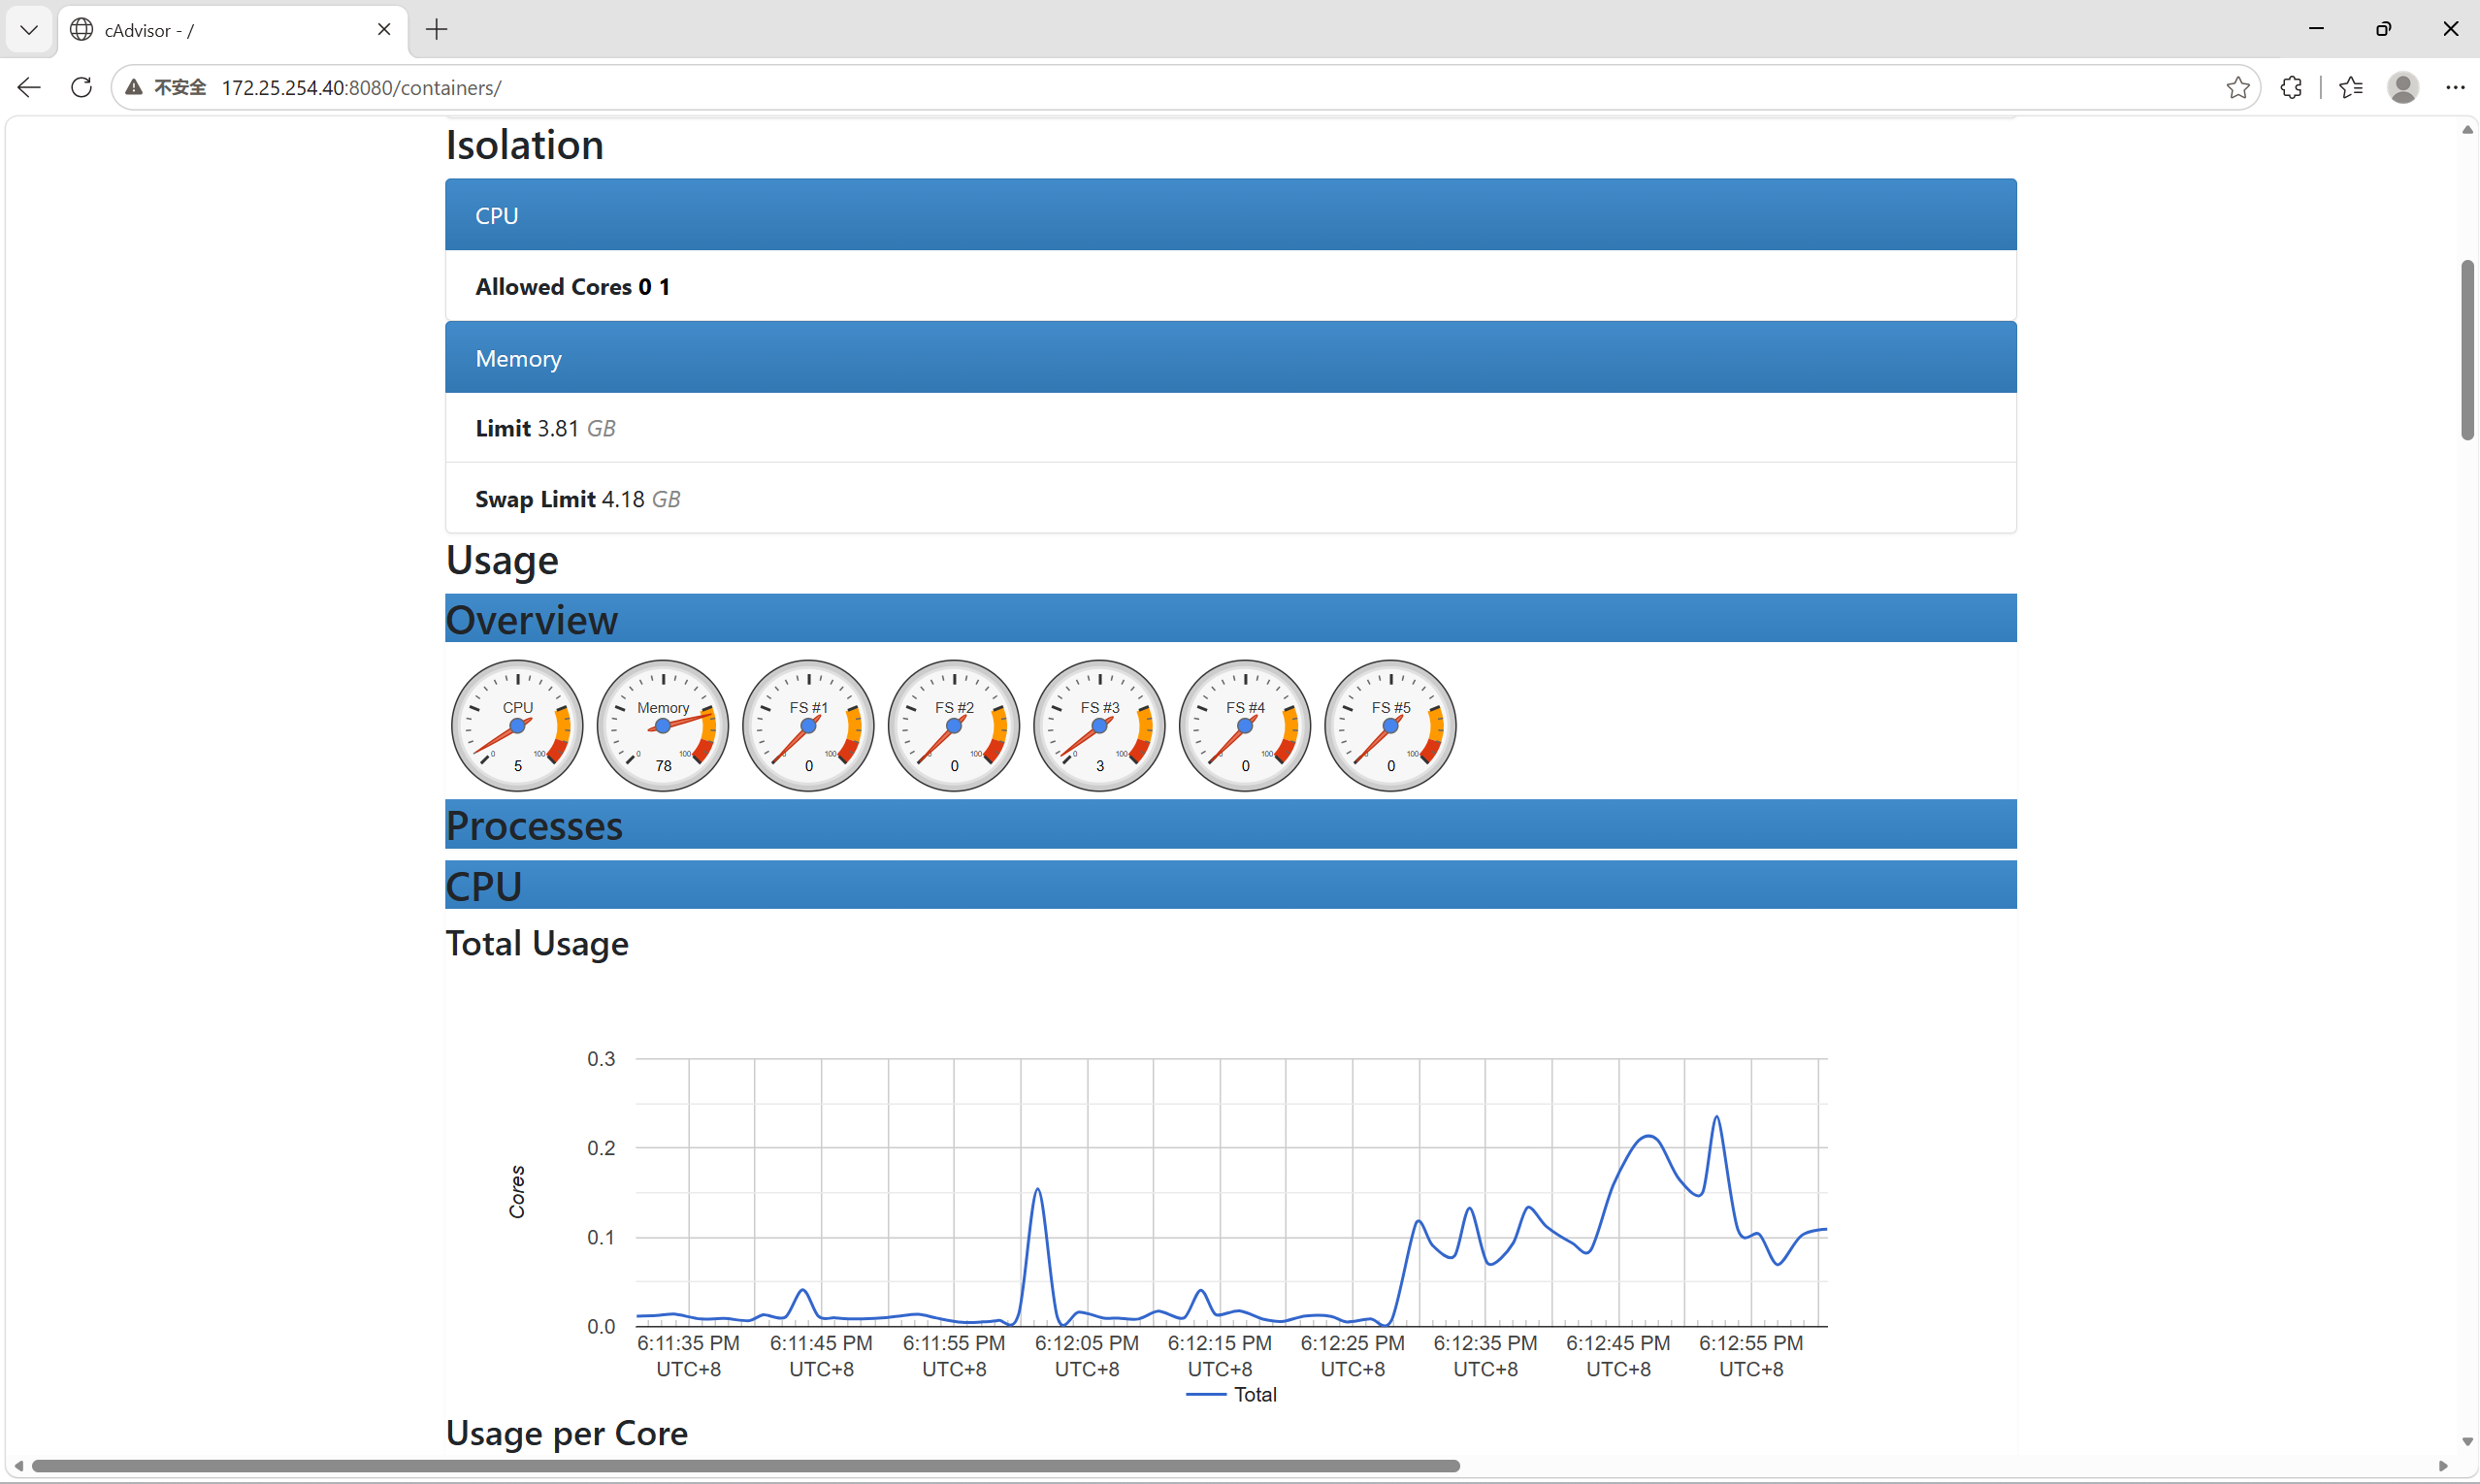
Task: Open the tab search dropdown
Action: [29, 30]
